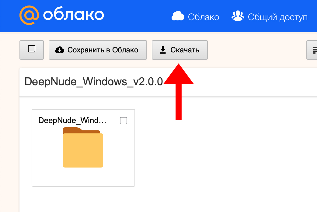Screen dimensions: 317x212
Task: Open the yellow folder thumbnail
Action: tap(83, 147)
